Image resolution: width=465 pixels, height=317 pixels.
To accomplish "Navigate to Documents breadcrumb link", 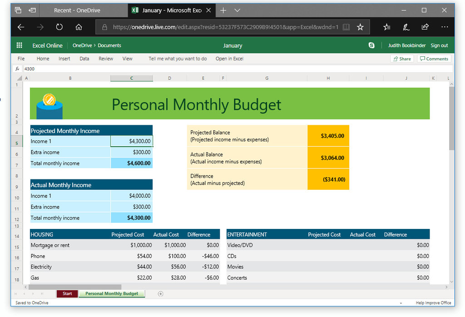I will [x=109, y=45].
